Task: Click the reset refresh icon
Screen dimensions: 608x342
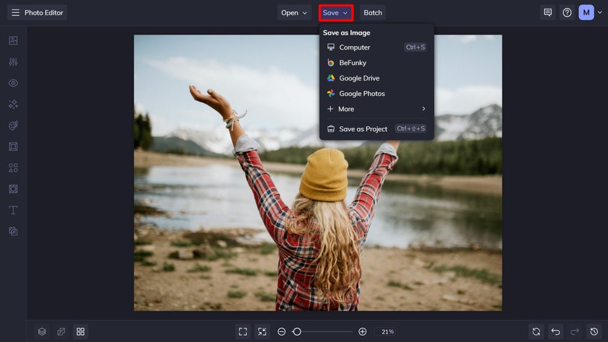Action: tap(537, 332)
